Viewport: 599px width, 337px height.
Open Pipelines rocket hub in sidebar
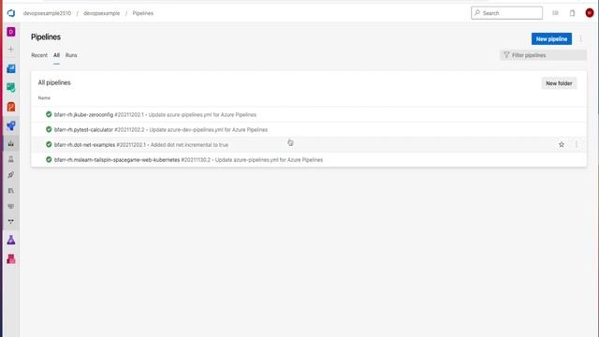pos(11,125)
